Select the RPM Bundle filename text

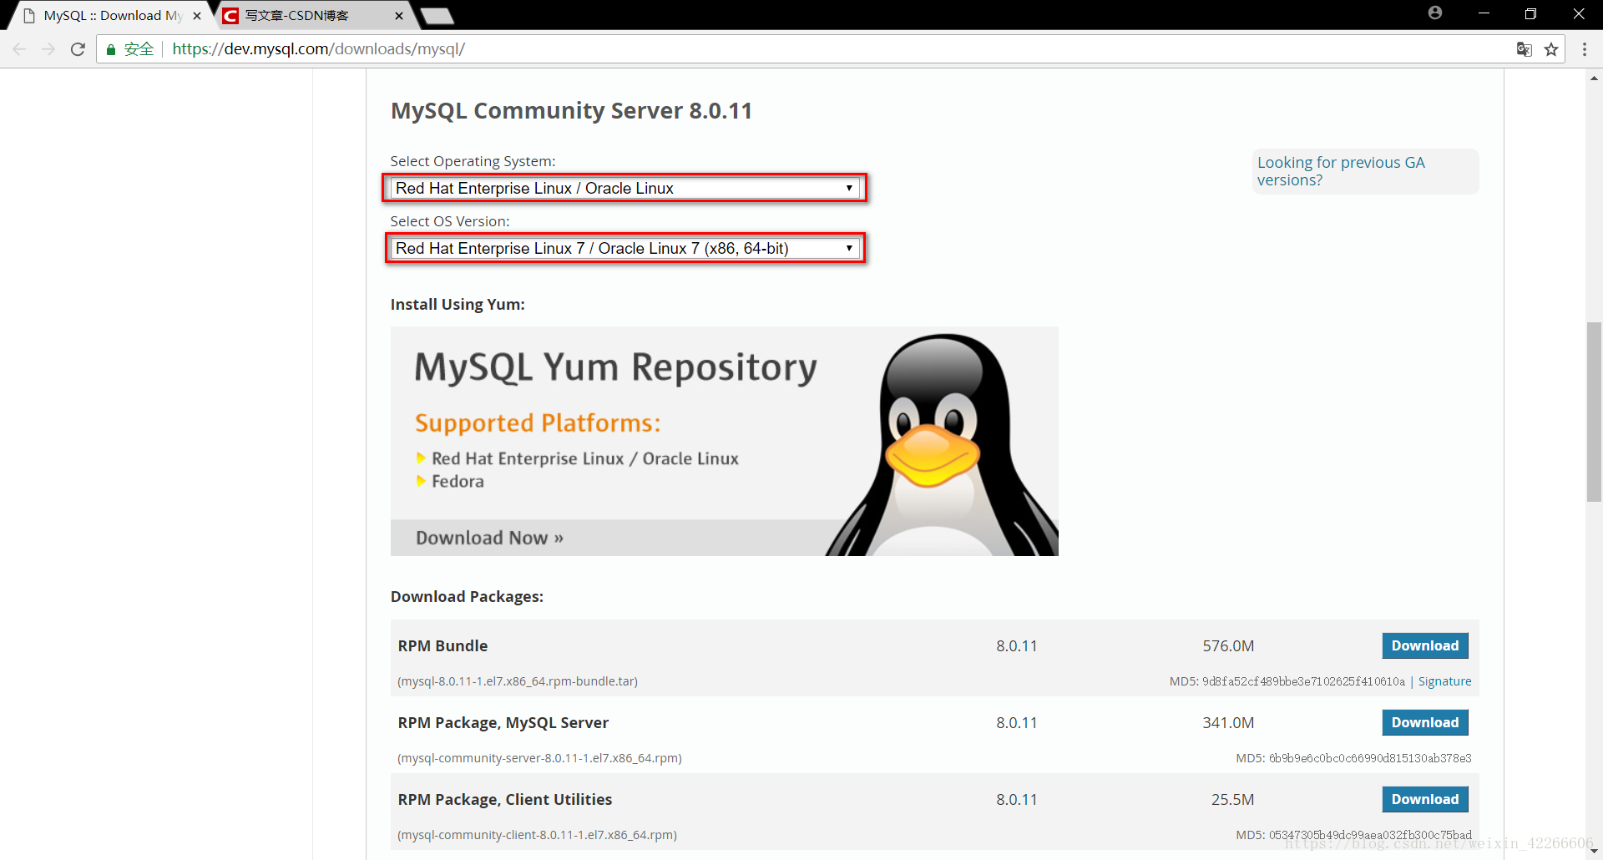pos(518,681)
